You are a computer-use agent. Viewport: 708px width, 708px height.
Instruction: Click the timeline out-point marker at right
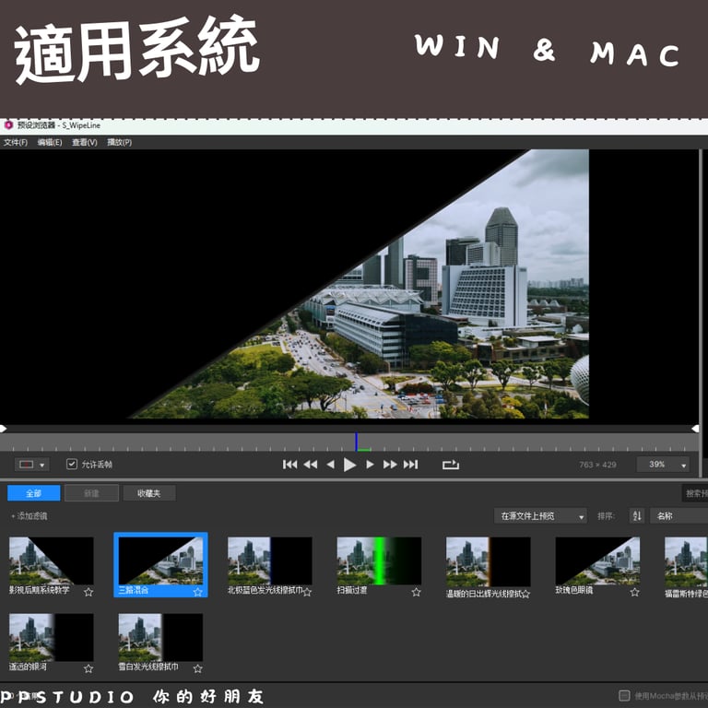695,428
